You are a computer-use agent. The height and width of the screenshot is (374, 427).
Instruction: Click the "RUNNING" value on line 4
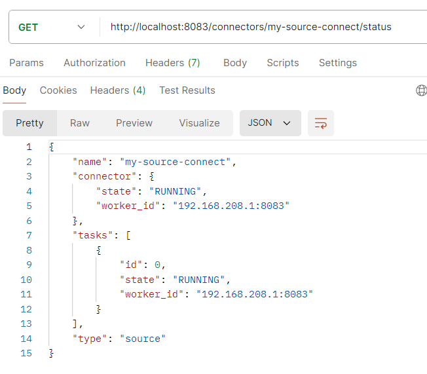click(x=175, y=191)
